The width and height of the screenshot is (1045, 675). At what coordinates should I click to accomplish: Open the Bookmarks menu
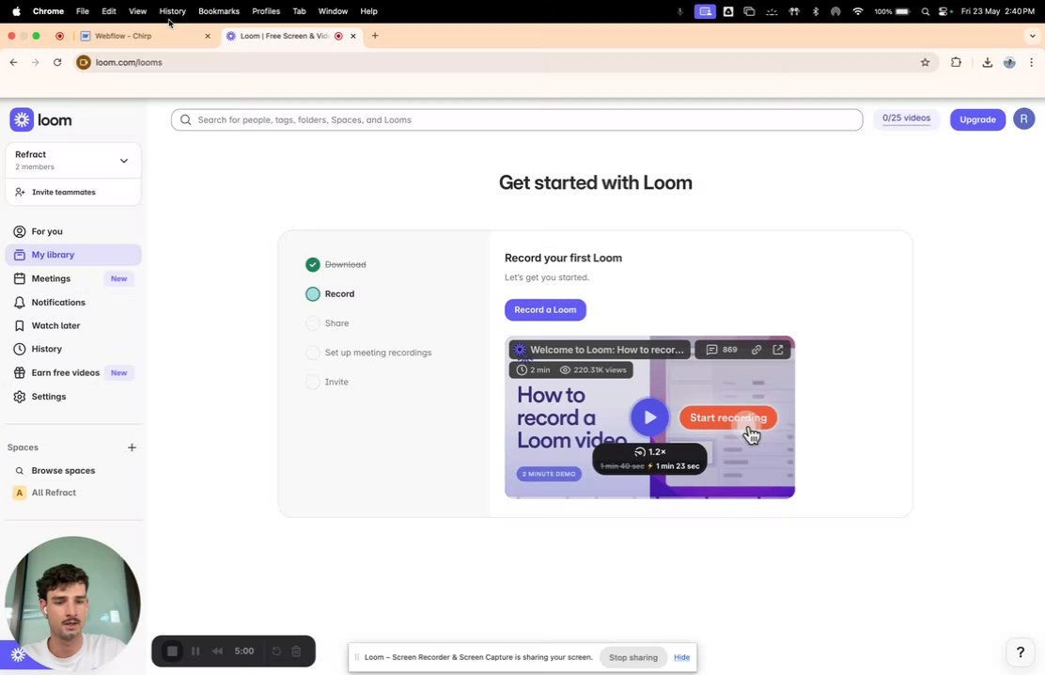[219, 11]
